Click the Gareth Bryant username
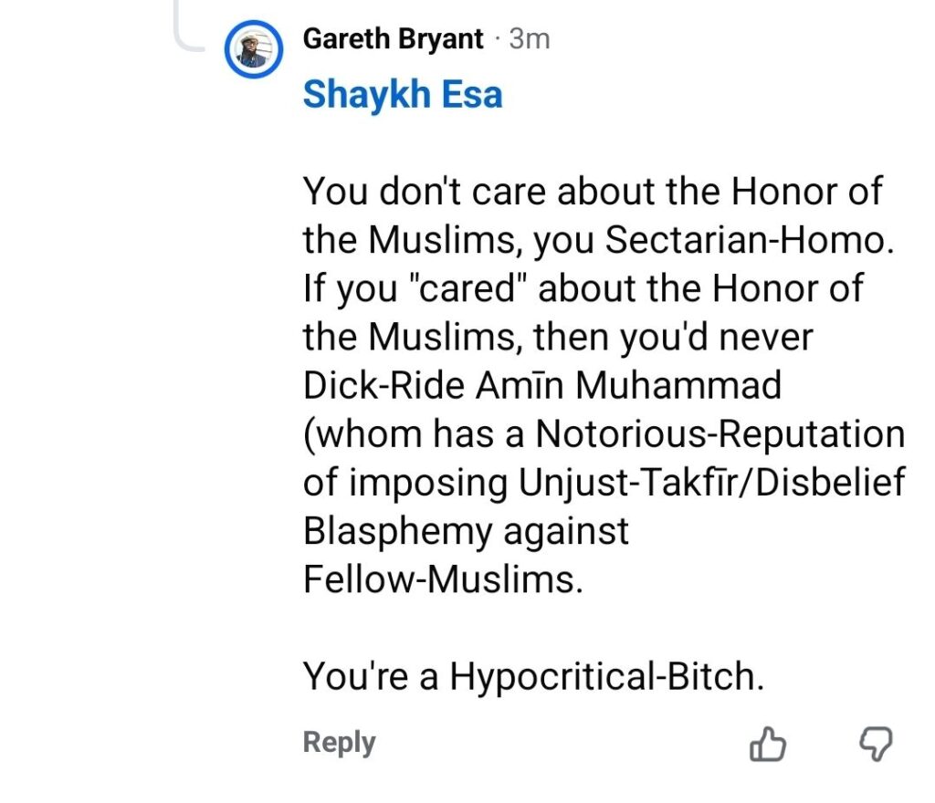 pos(394,39)
